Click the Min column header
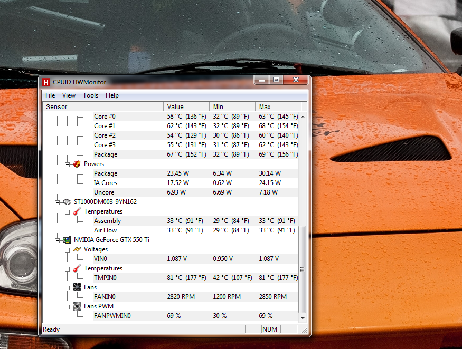The width and height of the screenshot is (462, 349). tap(232, 106)
